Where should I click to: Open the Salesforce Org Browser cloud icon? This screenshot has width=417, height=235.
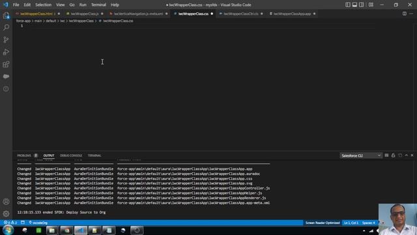click(x=6, y=76)
